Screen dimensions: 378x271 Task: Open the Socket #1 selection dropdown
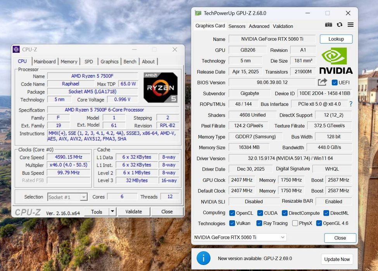67,197
